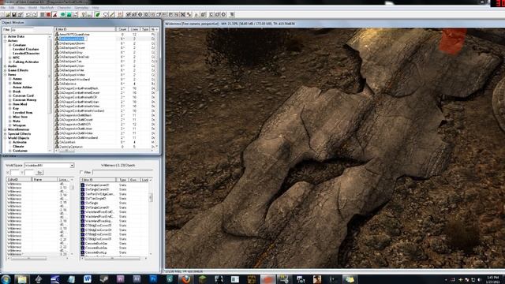This screenshot has height=284, width=505.
Task: Click the redo arrow toolbar icon
Action: (x=35, y=14)
